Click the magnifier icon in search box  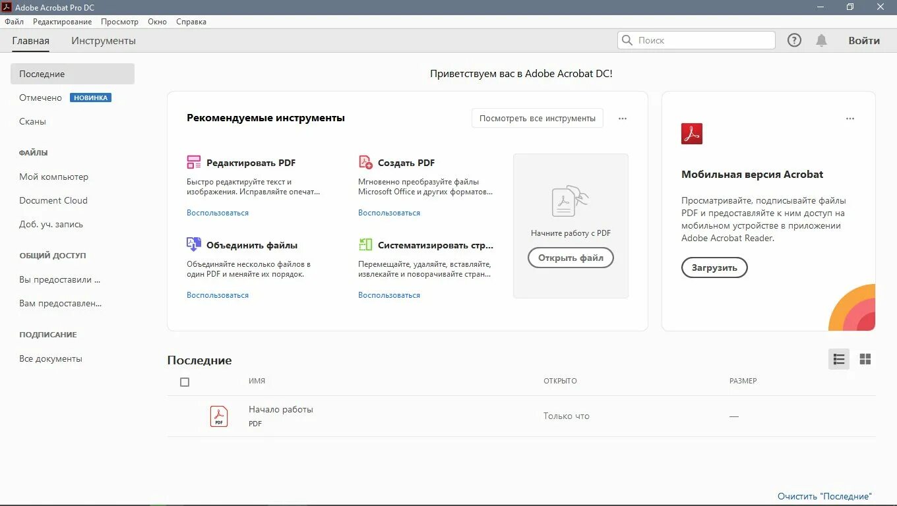coord(627,40)
